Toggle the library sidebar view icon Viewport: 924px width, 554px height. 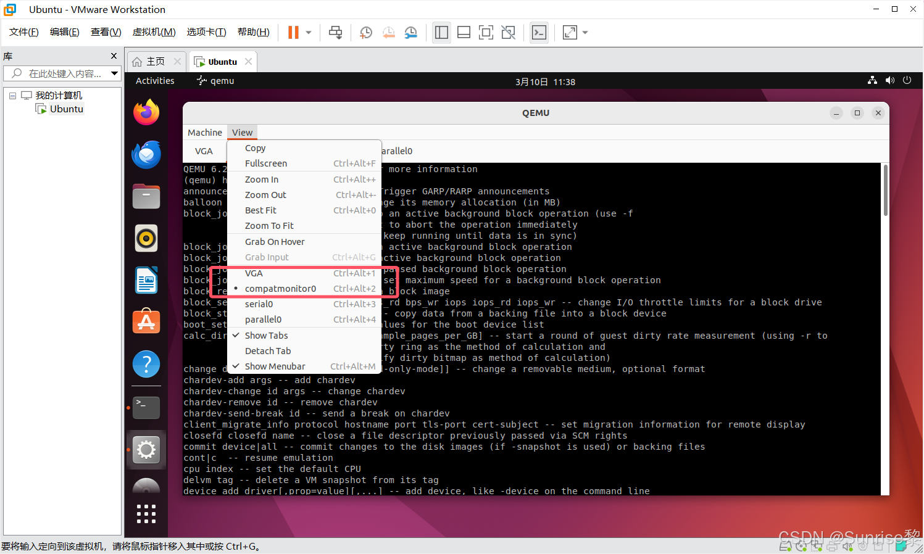point(441,33)
